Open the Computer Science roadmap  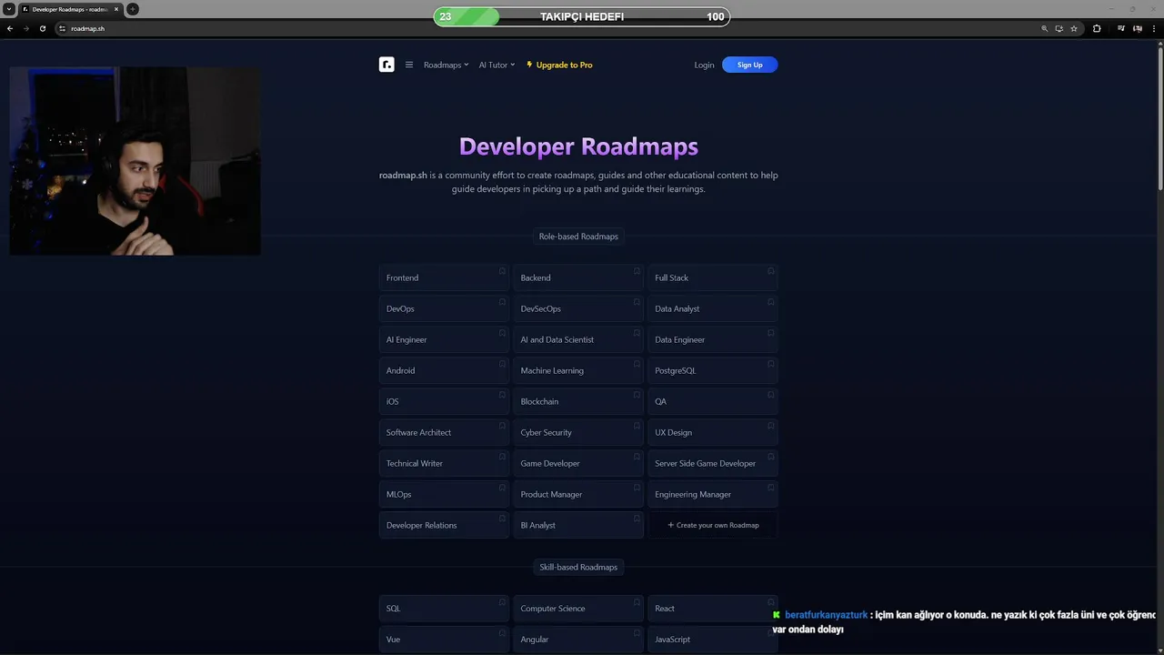pyautogui.click(x=578, y=609)
